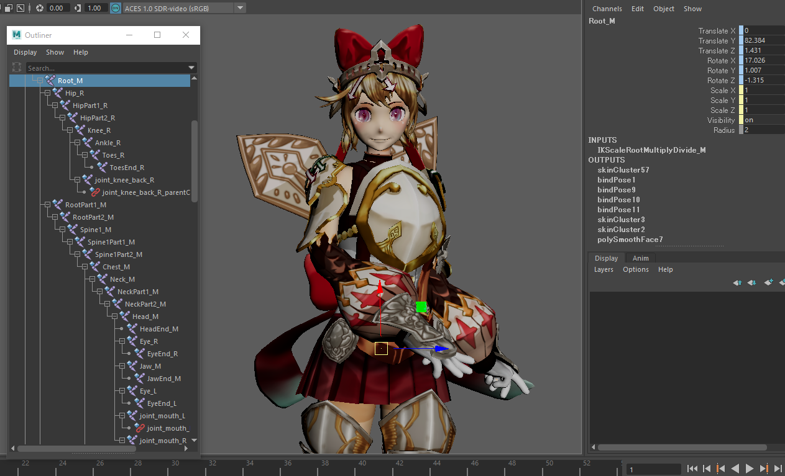Image resolution: width=785 pixels, height=476 pixels.
Task: Switch to the Anim layer tab
Action: (x=641, y=258)
